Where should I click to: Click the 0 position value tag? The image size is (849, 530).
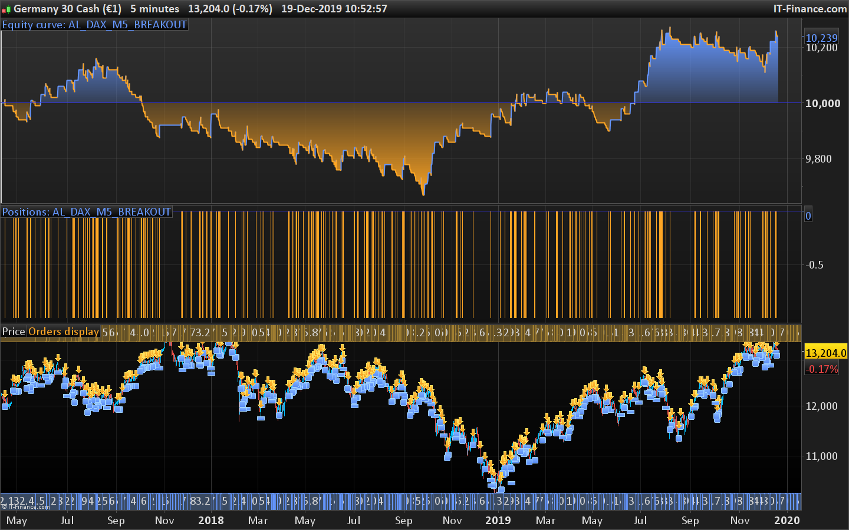click(808, 216)
